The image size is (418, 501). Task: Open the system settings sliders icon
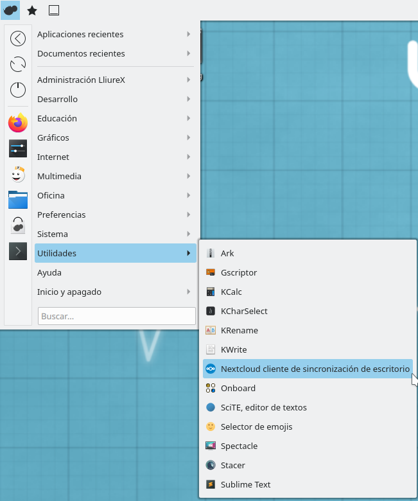(18, 148)
